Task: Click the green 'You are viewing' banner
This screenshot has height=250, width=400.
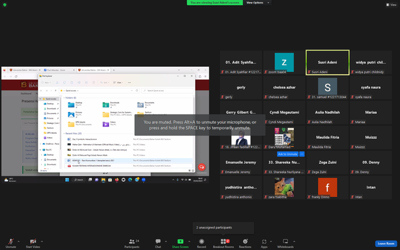Action: 215,2
